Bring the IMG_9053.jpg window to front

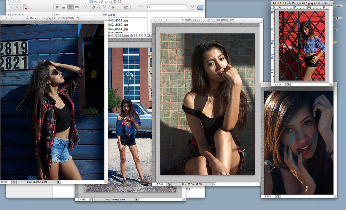(129, 36)
